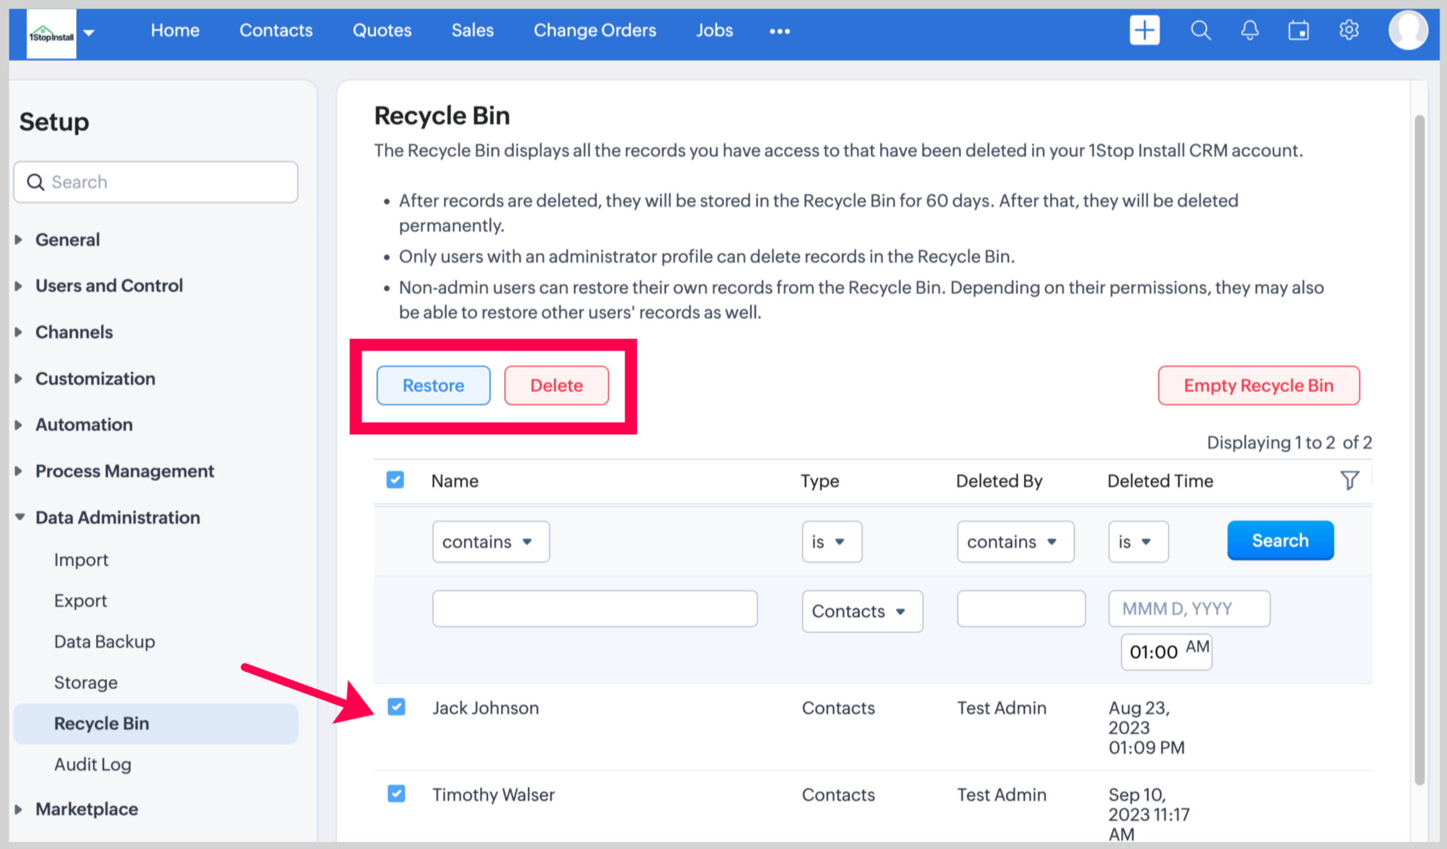Open the global search magnifier icon

[1200, 30]
